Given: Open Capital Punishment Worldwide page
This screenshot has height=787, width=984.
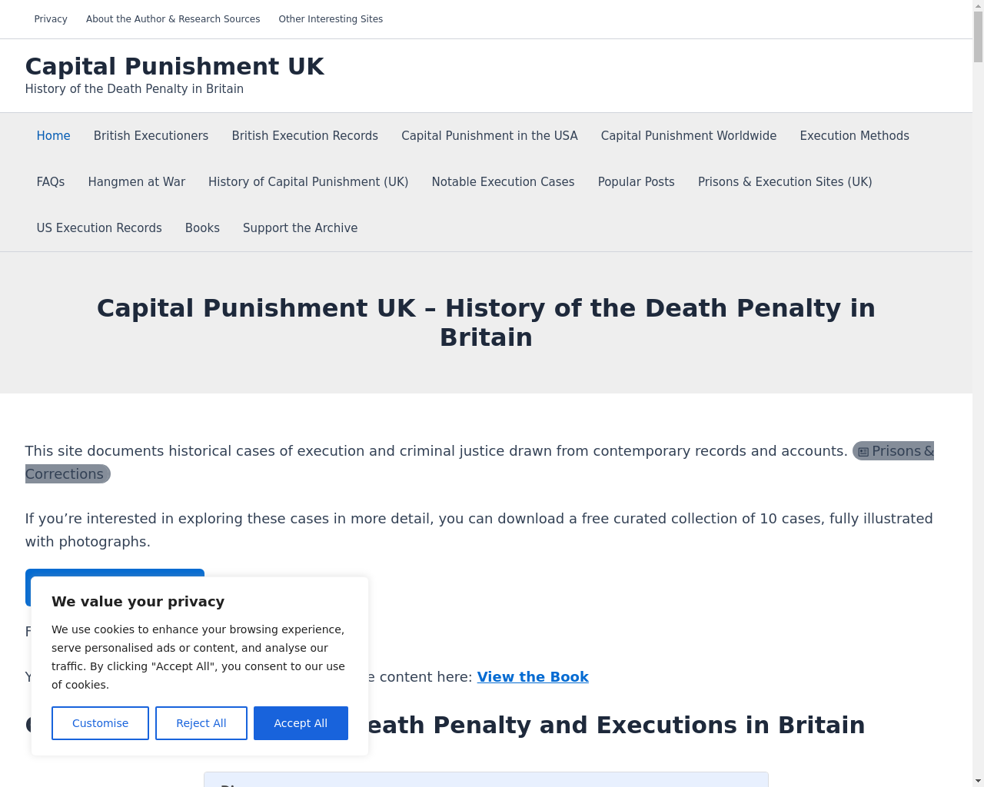Looking at the screenshot, I should click(x=689, y=136).
